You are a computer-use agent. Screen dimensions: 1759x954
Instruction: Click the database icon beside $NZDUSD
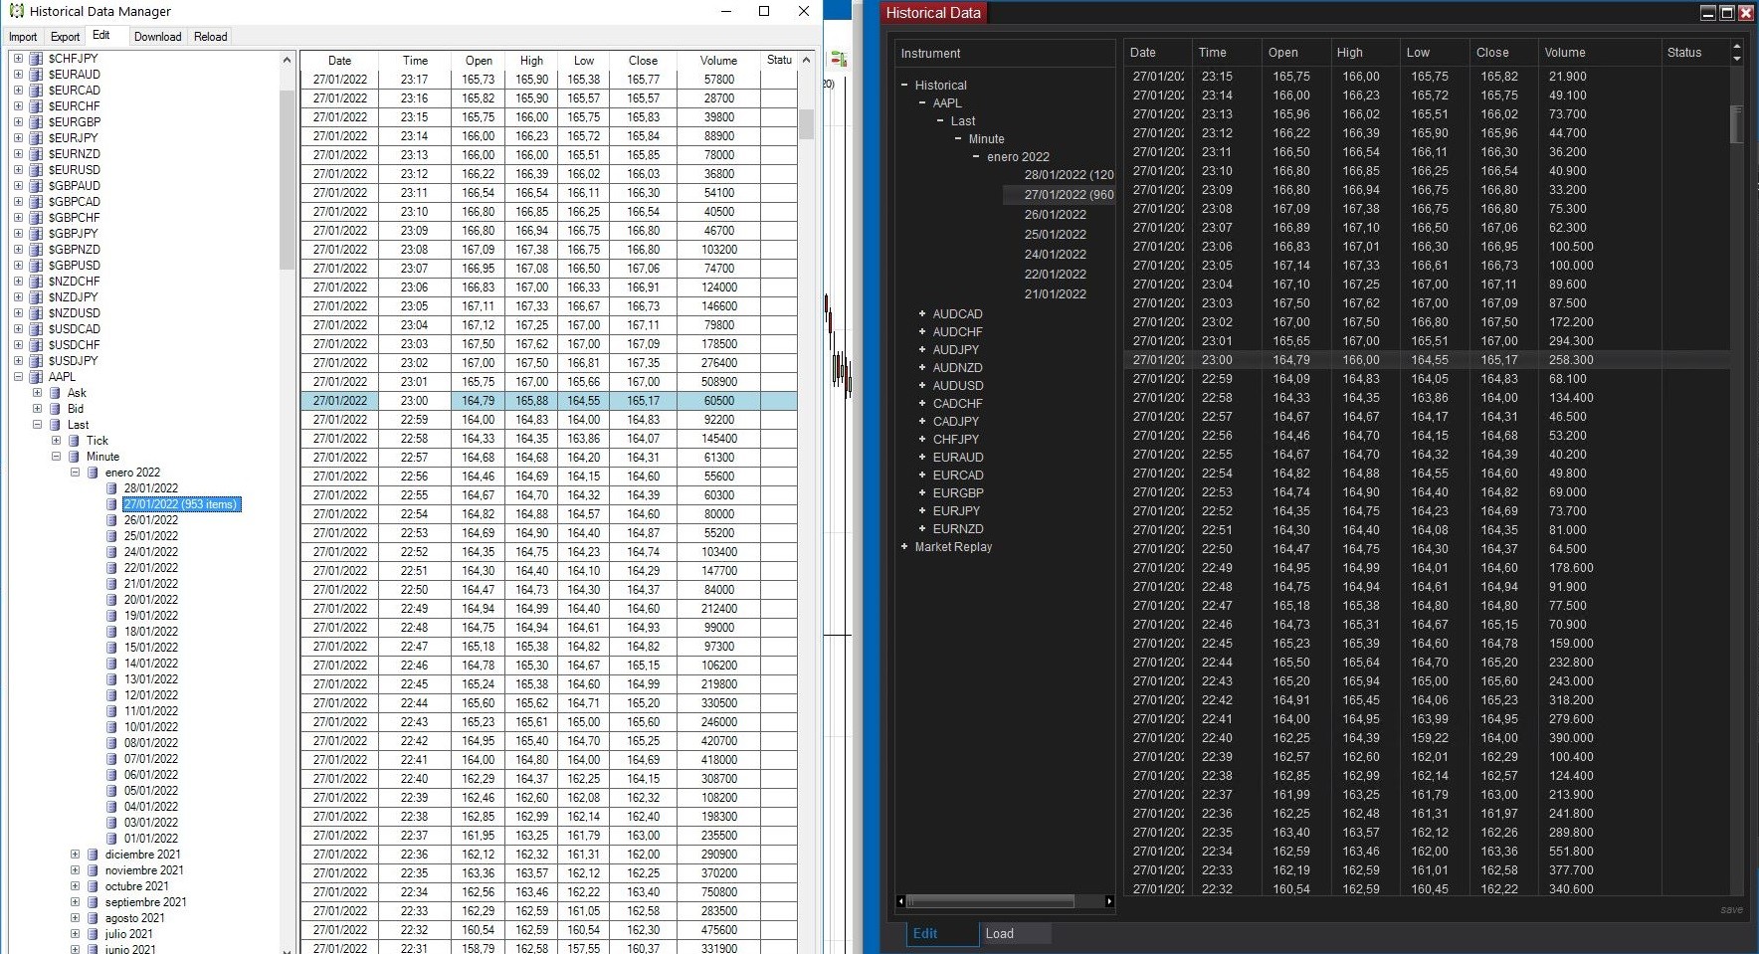tap(36, 313)
